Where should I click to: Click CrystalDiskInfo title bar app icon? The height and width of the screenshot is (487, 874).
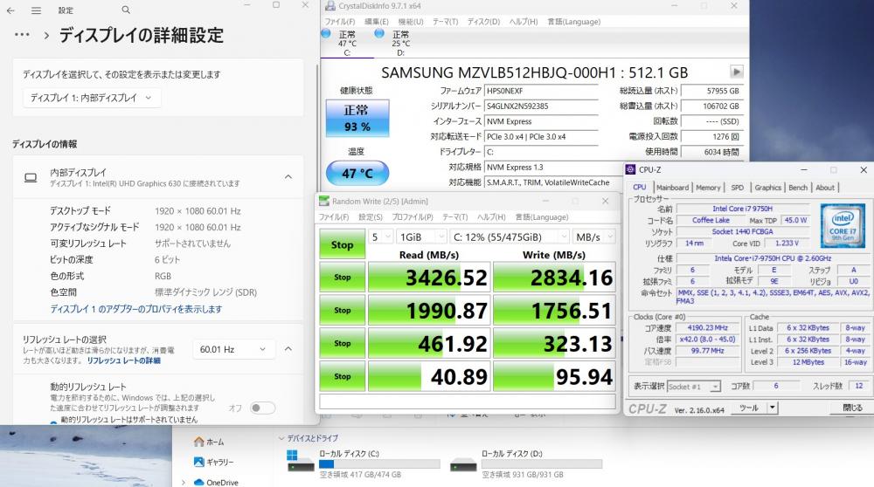pyautogui.click(x=330, y=6)
